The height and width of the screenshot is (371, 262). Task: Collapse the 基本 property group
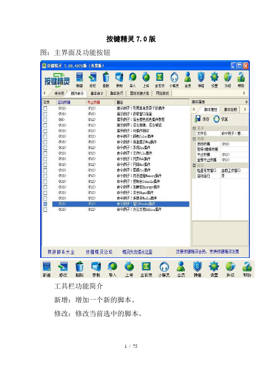pos(194,128)
